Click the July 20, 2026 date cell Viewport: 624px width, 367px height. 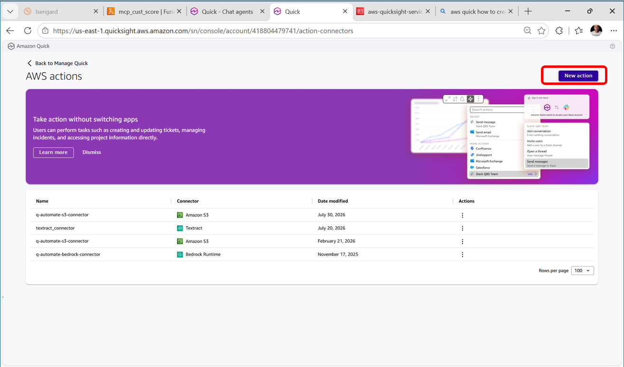click(x=332, y=228)
